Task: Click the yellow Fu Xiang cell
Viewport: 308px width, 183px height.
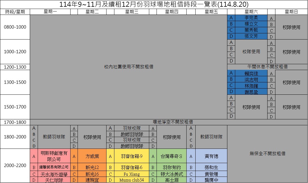Action: point(132,174)
